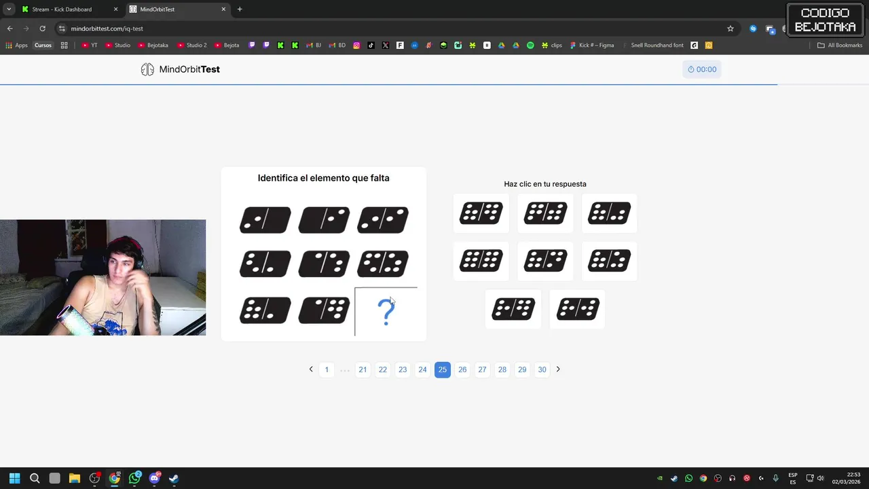The image size is (869, 489).
Task: Open the Cursos bookmark folder
Action: [x=43, y=46]
